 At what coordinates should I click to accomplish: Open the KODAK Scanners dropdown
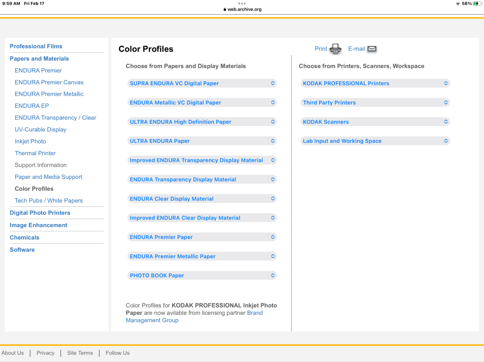[375, 122]
